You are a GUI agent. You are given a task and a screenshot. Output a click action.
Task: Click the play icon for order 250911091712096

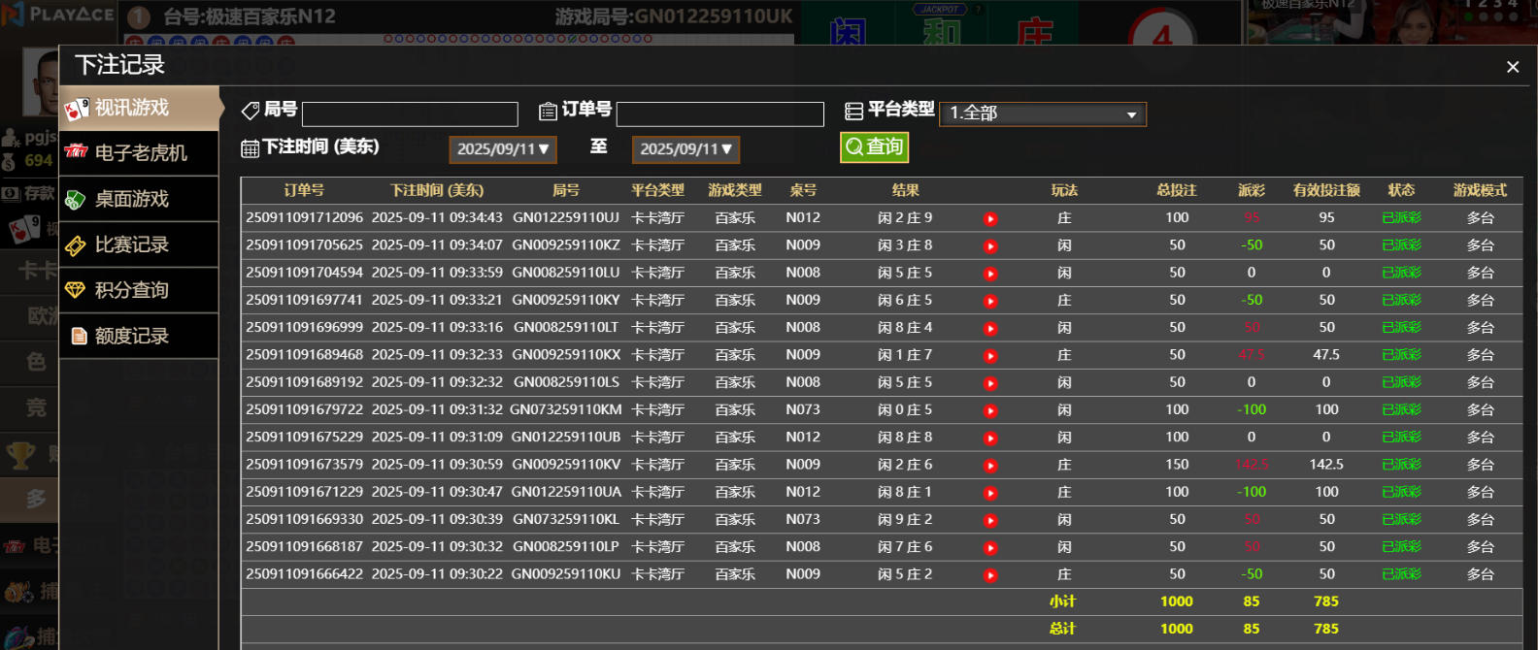pos(990,218)
